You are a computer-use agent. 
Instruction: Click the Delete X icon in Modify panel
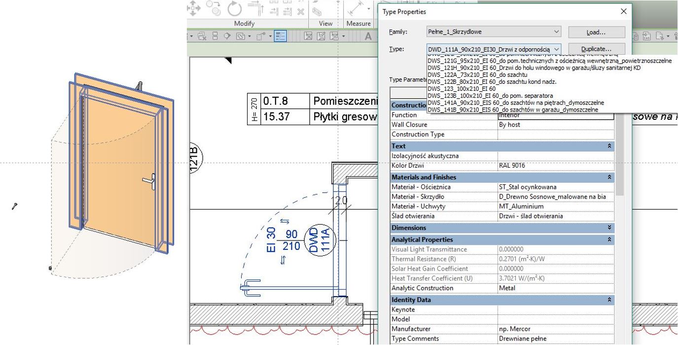pos(300,11)
